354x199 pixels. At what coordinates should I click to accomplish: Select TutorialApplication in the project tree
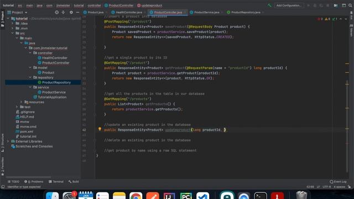[52, 97]
